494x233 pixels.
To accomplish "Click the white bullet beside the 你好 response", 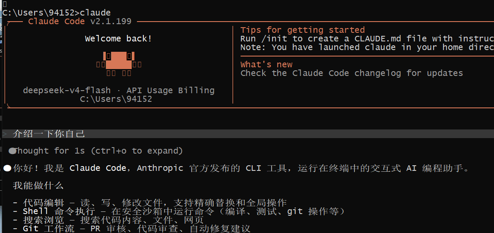I will [x=7, y=168].
